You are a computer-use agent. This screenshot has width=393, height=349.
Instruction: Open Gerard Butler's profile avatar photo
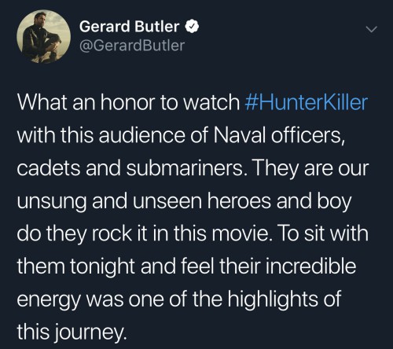point(43,36)
